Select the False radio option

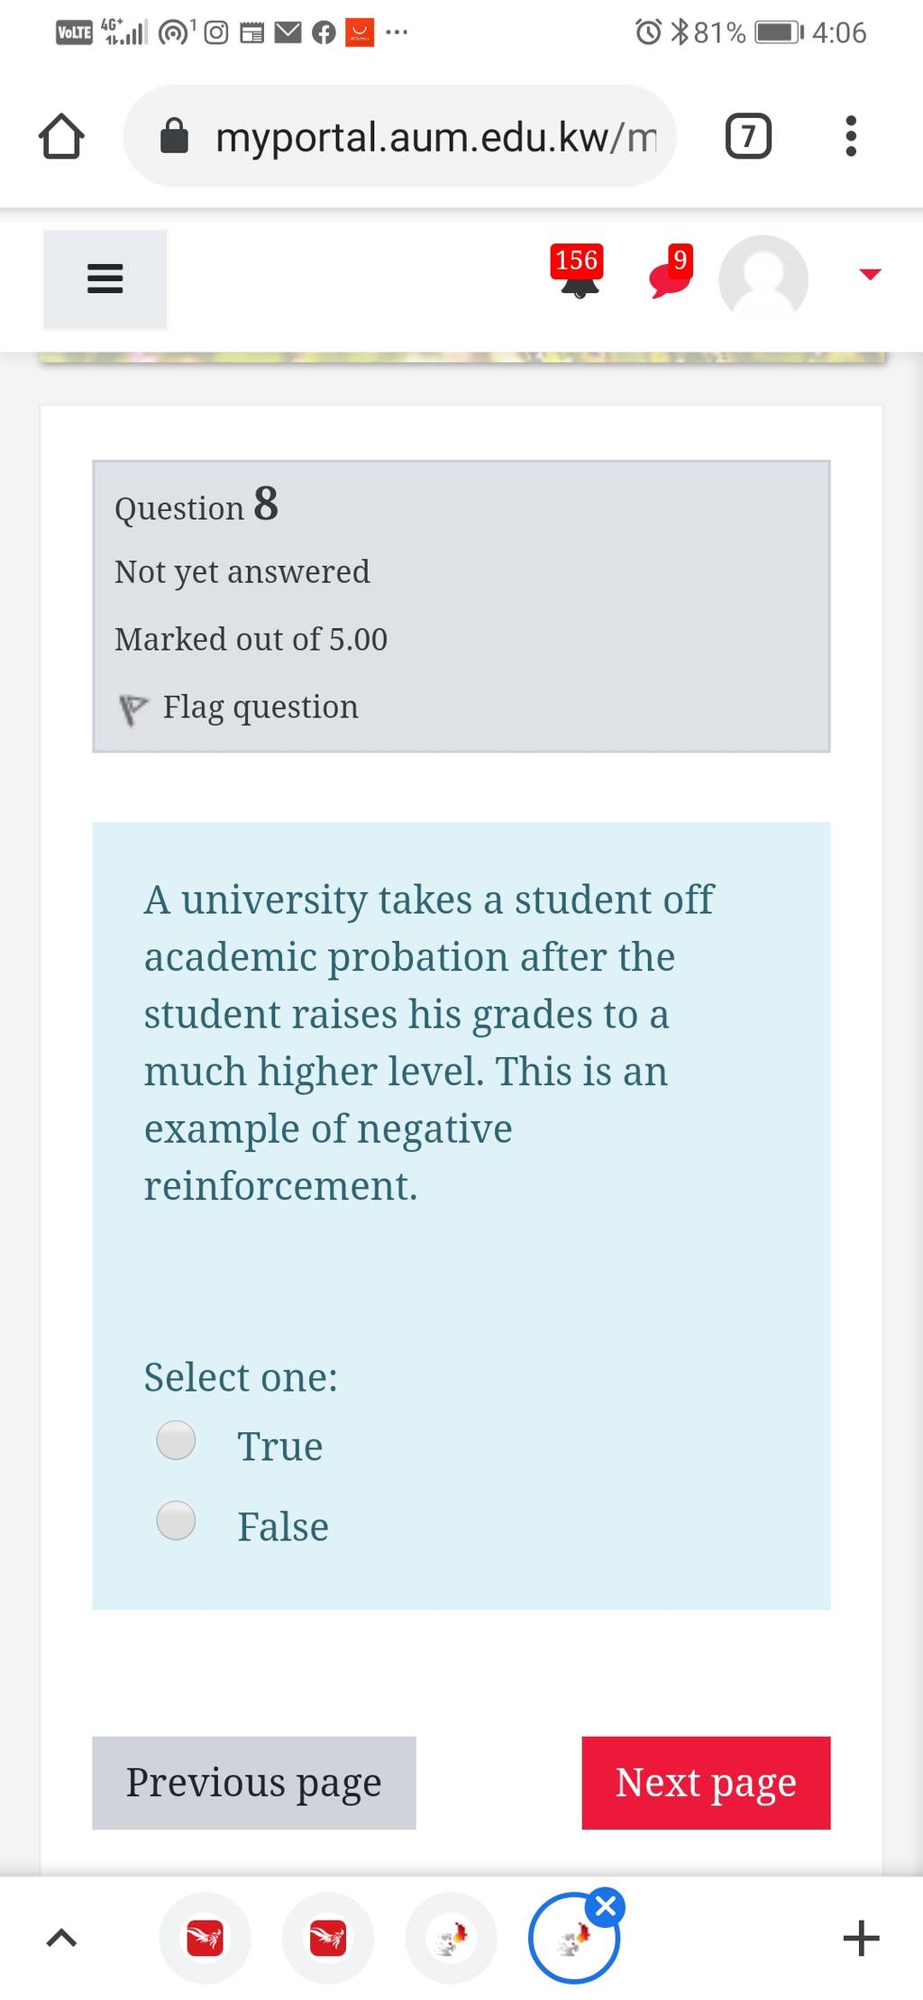[x=176, y=1521]
